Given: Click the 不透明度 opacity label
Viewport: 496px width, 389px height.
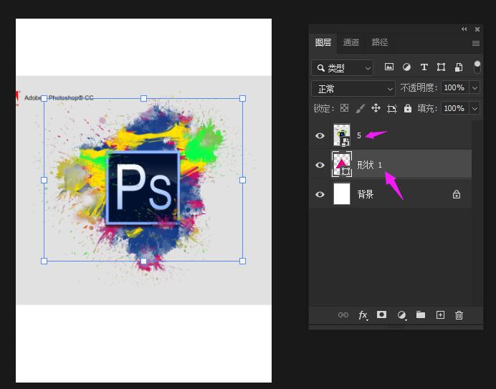Looking at the screenshot, I should pyautogui.click(x=419, y=87).
